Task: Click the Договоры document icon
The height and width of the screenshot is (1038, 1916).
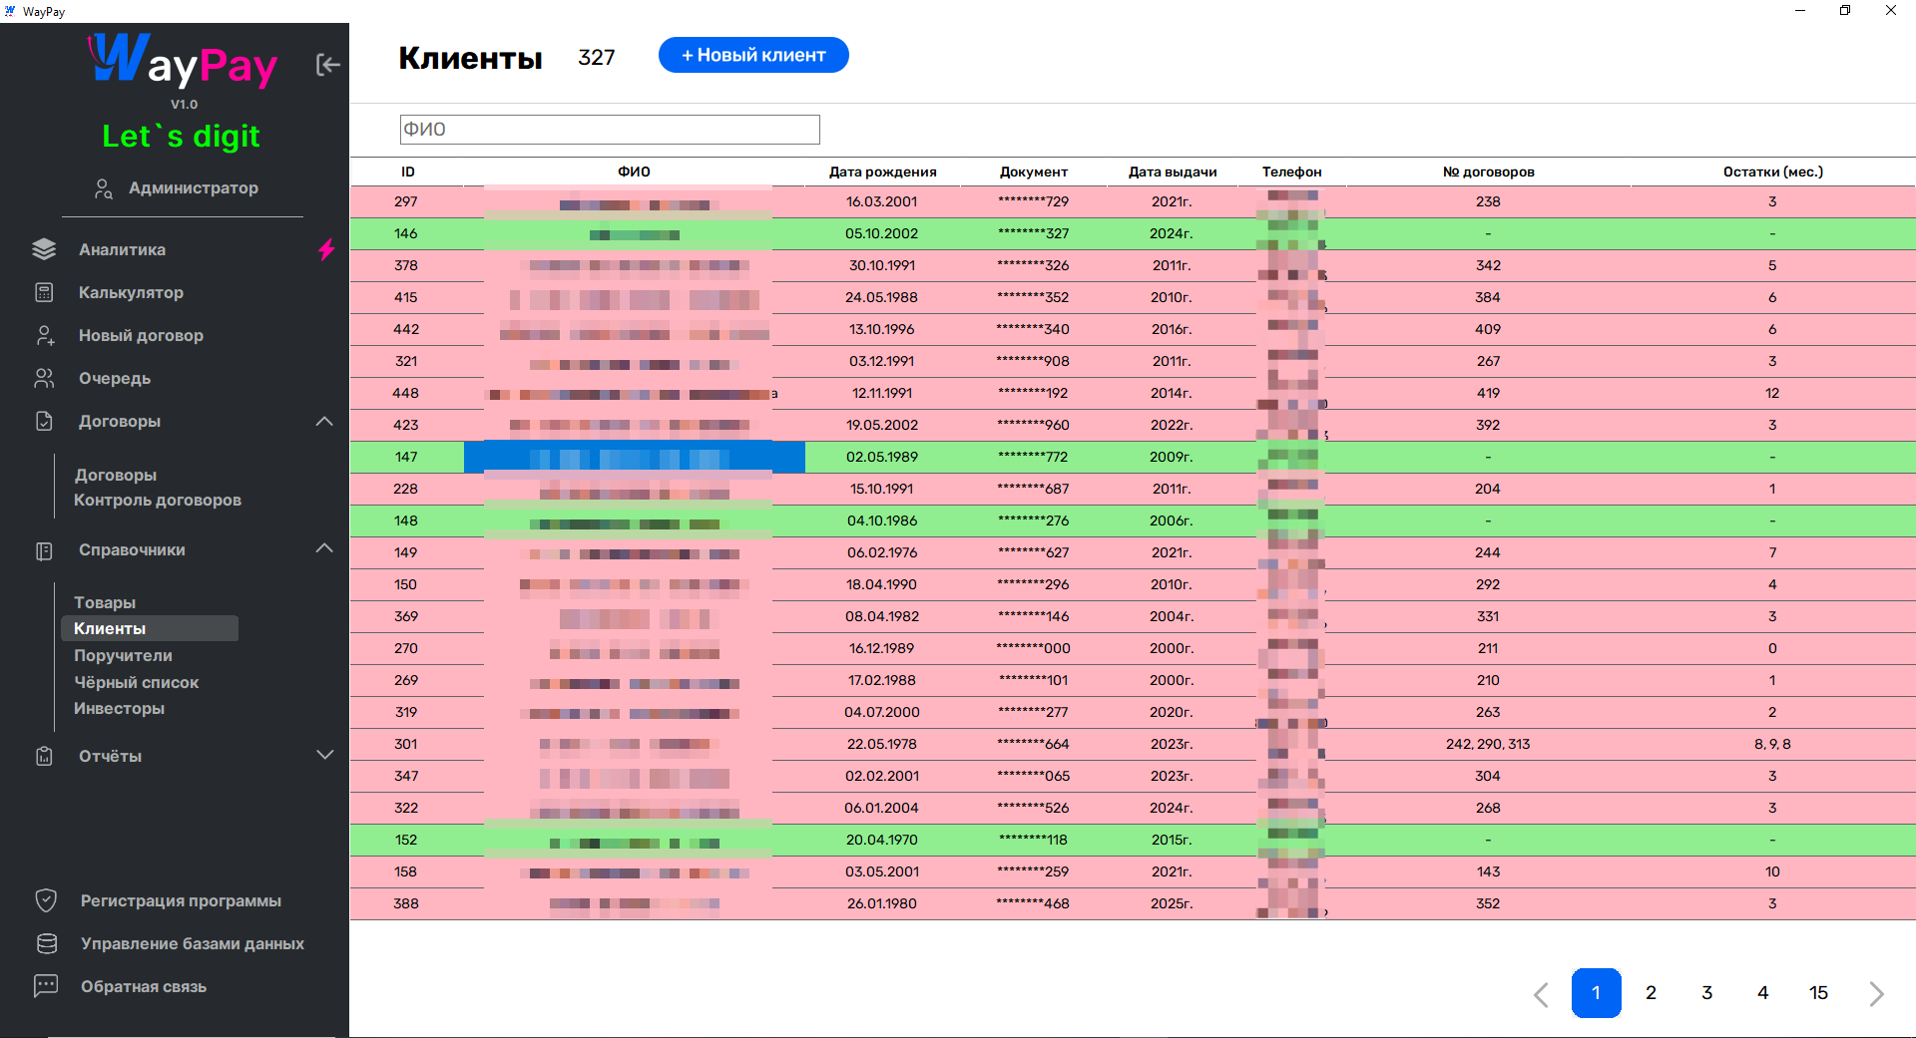Action: tap(44, 421)
